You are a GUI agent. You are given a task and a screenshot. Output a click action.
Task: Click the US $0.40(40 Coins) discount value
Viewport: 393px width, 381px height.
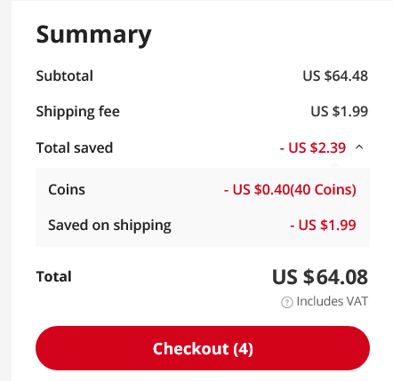(x=290, y=189)
